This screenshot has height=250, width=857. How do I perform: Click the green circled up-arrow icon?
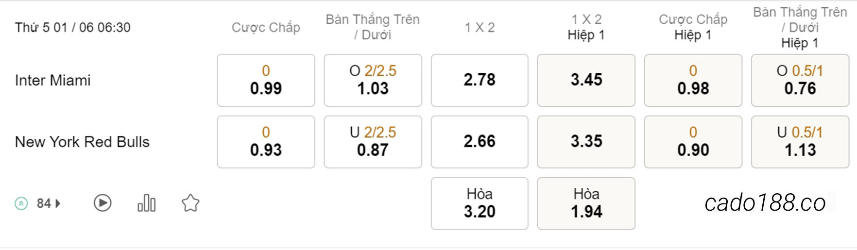tap(21, 203)
